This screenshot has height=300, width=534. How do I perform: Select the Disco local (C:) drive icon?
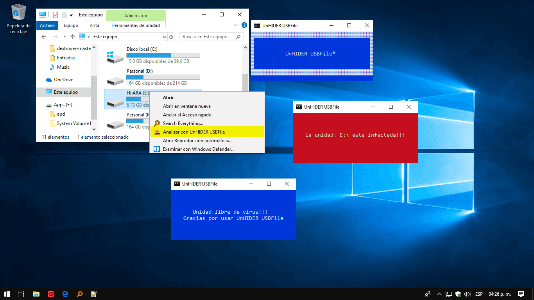point(115,57)
